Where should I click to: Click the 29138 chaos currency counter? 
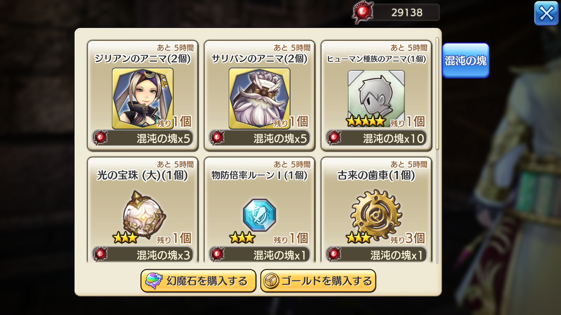click(407, 12)
